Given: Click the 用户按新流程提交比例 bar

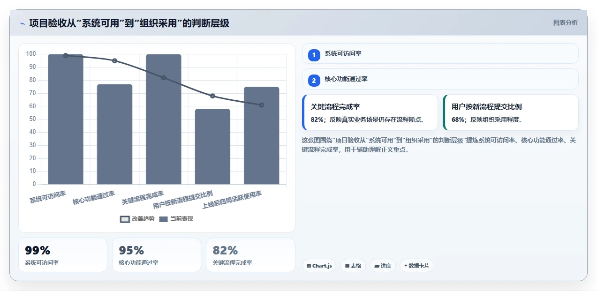Looking at the screenshot, I should coord(212,147).
